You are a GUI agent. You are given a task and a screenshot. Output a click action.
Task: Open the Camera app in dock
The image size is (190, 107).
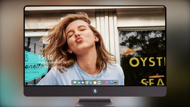(x=115, y=82)
